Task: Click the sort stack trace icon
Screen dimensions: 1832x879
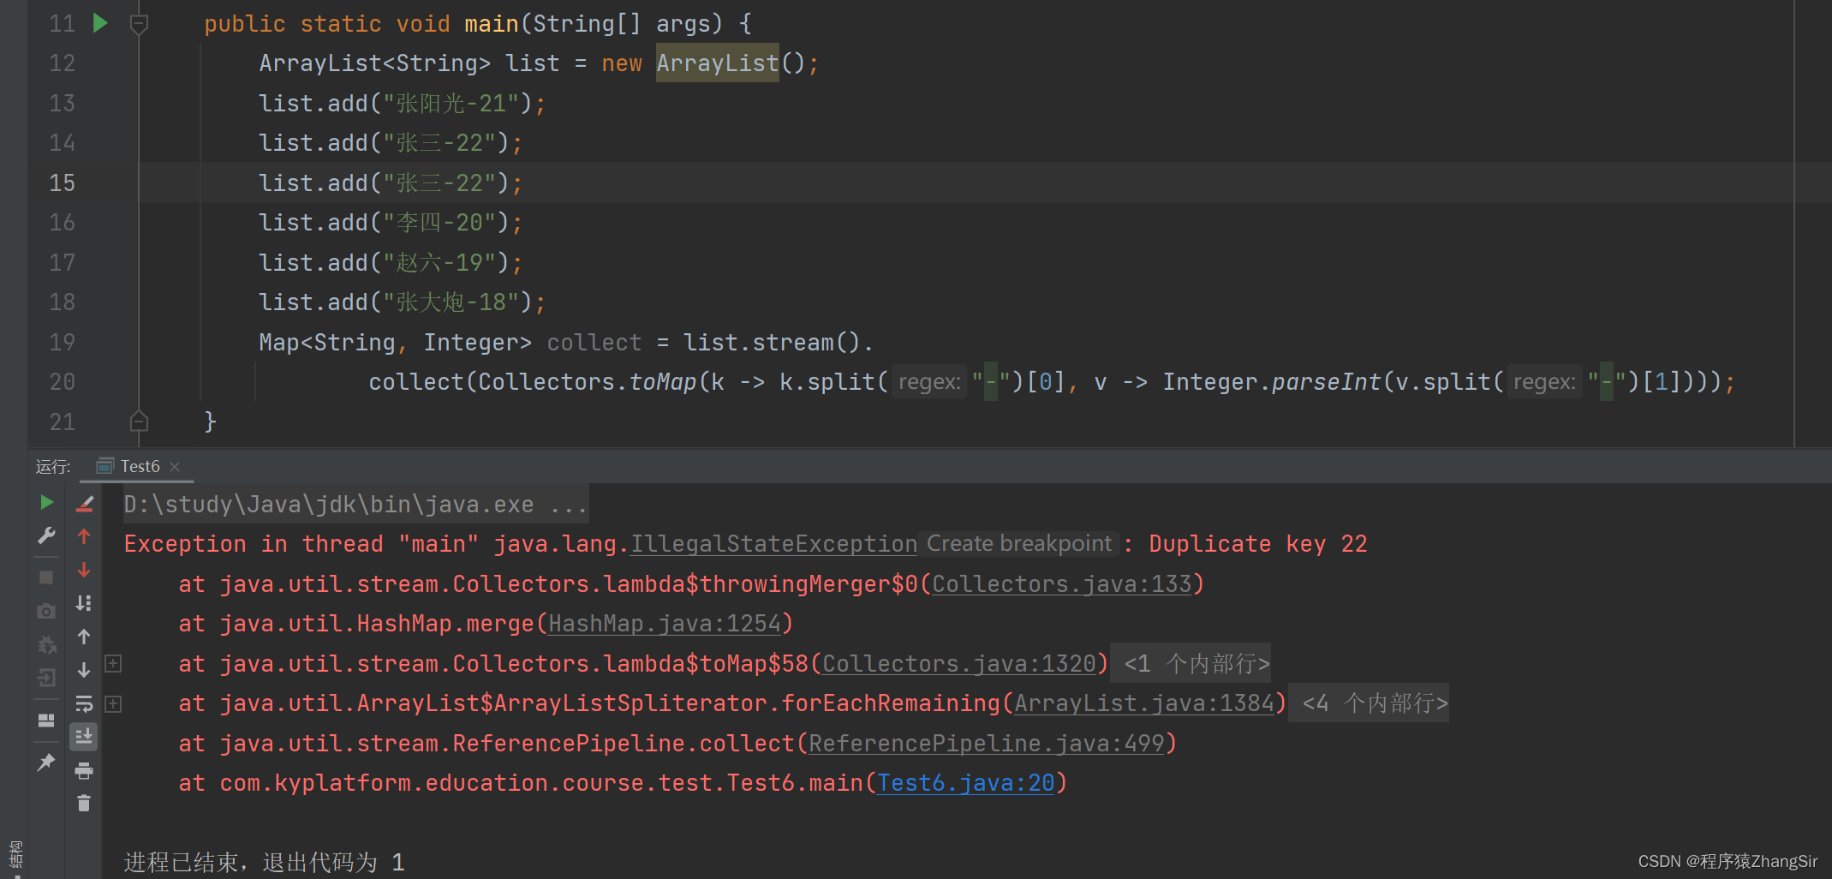Action: pyautogui.click(x=84, y=603)
